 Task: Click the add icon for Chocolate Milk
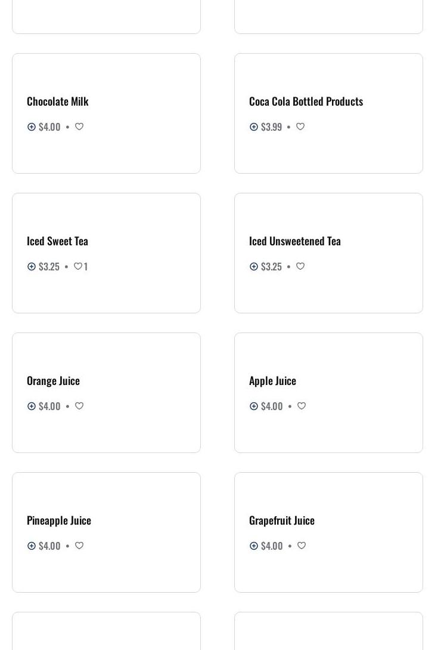pyautogui.click(x=32, y=127)
